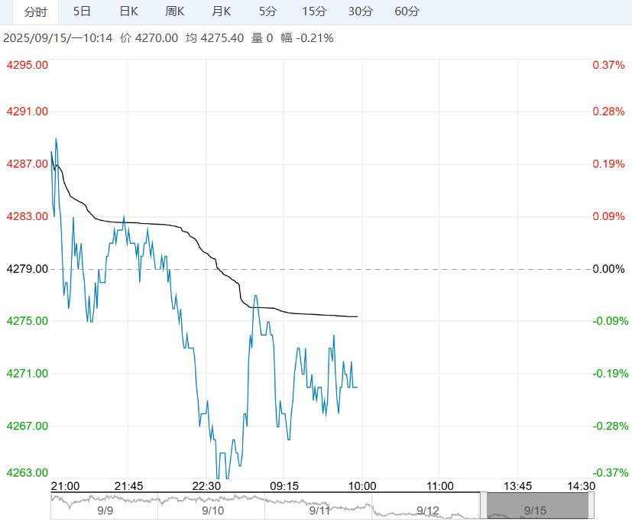The width and height of the screenshot is (632, 522).
Task: Click the 0.00% percentage axis label
Action: (x=608, y=269)
